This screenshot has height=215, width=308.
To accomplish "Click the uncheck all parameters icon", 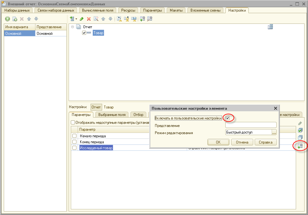I will pyautogui.click(x=300, y=138).
